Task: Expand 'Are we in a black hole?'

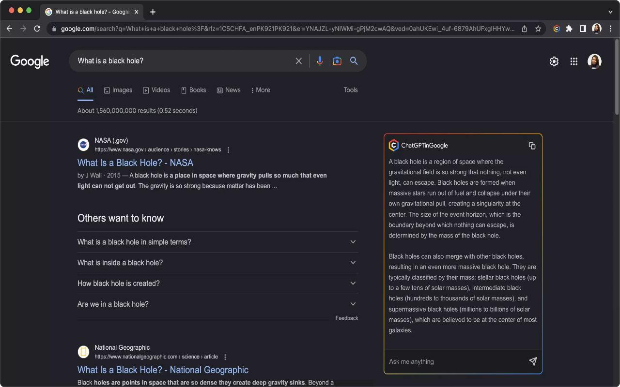Action: coord(218,304)
